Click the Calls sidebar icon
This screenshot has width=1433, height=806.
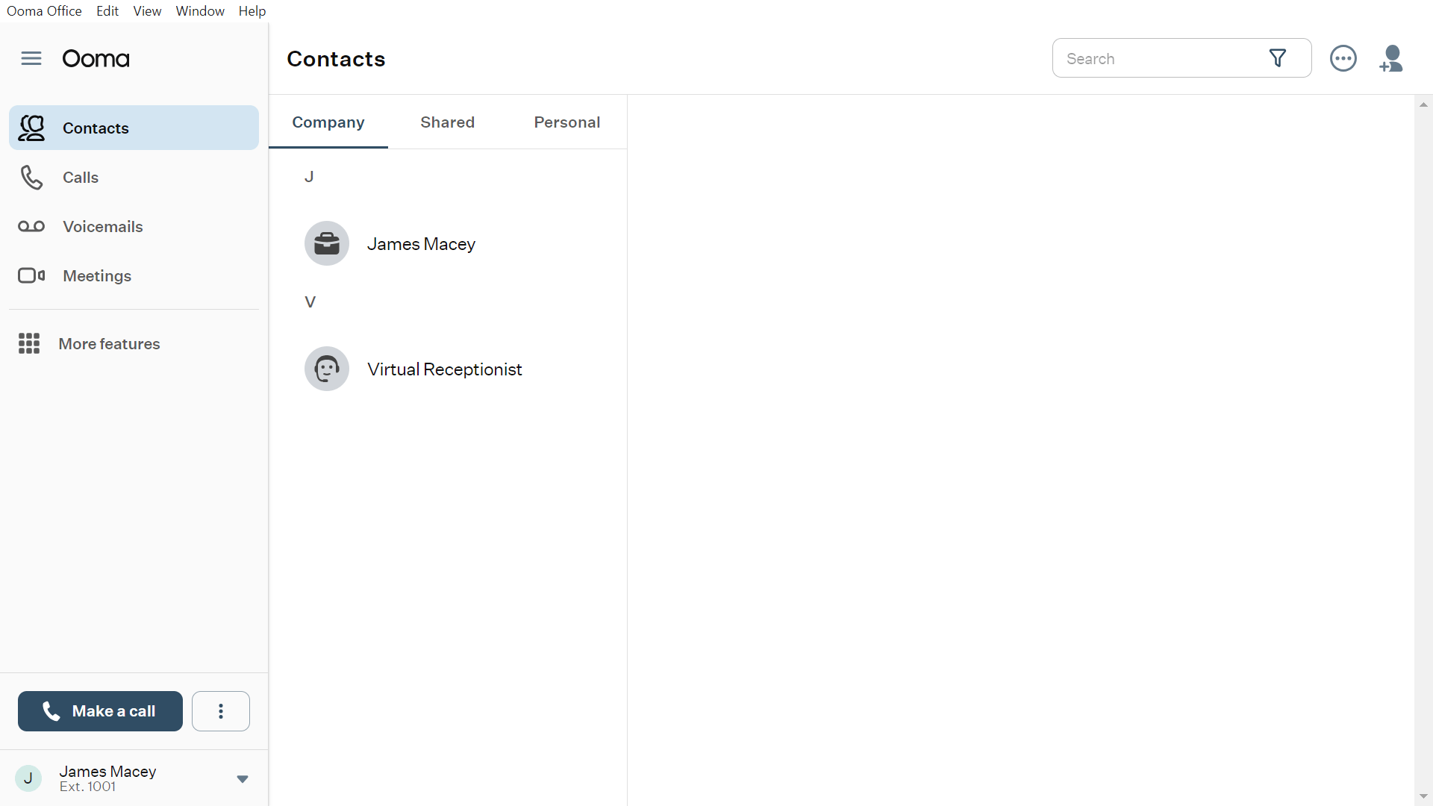(x=31, y=177)
